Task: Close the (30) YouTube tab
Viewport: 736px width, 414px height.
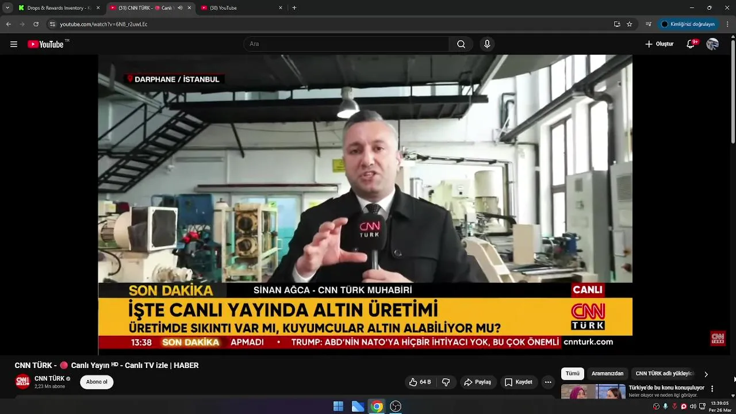Action: tap(281, 8)
